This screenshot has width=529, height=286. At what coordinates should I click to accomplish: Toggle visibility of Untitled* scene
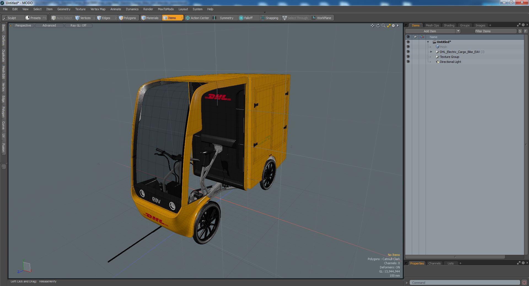click(x=408, y=42)
